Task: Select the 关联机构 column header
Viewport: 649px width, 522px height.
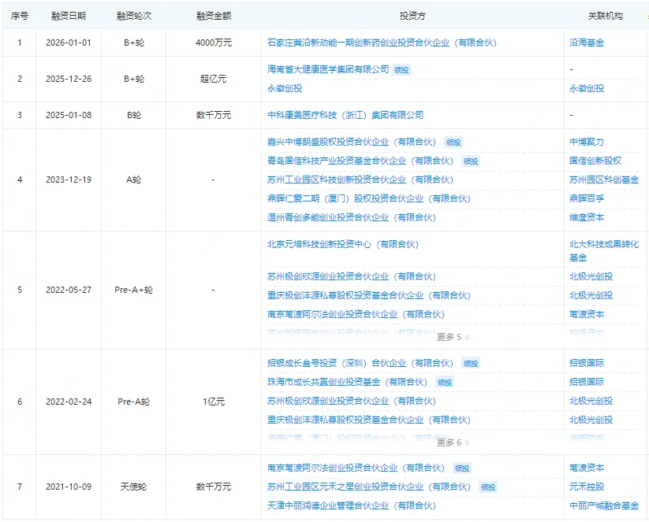Action: tap(605, 16)
